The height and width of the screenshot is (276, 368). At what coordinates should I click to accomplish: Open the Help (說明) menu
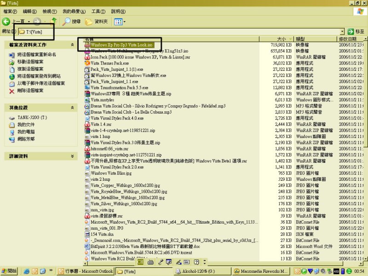(x=118, y=11)
